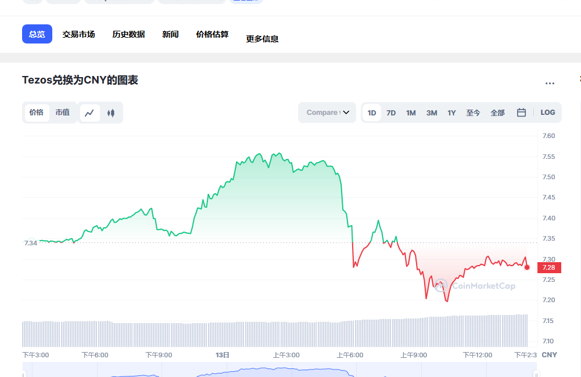Select the 至今 time range
The width and height of the screenshot is (581, 377).
473,113
